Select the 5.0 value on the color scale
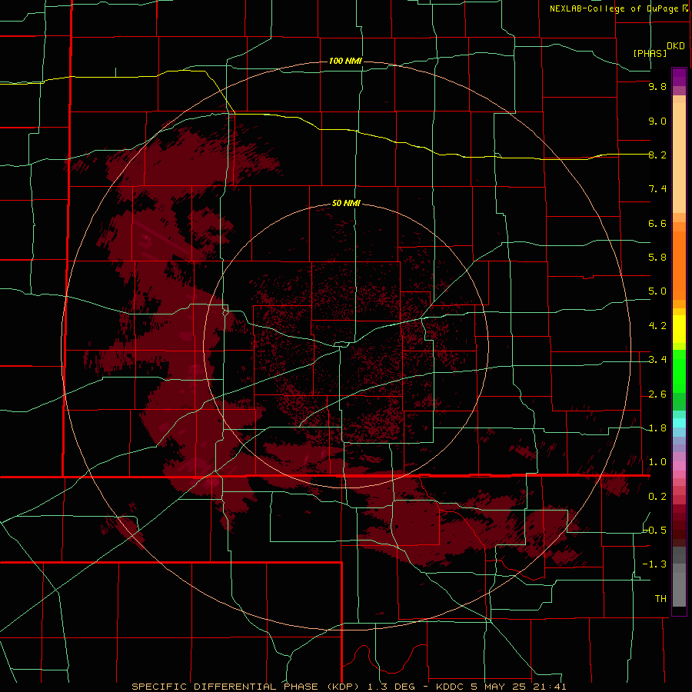The width and height of the screenshot is (692, 692). coord(657,291)
